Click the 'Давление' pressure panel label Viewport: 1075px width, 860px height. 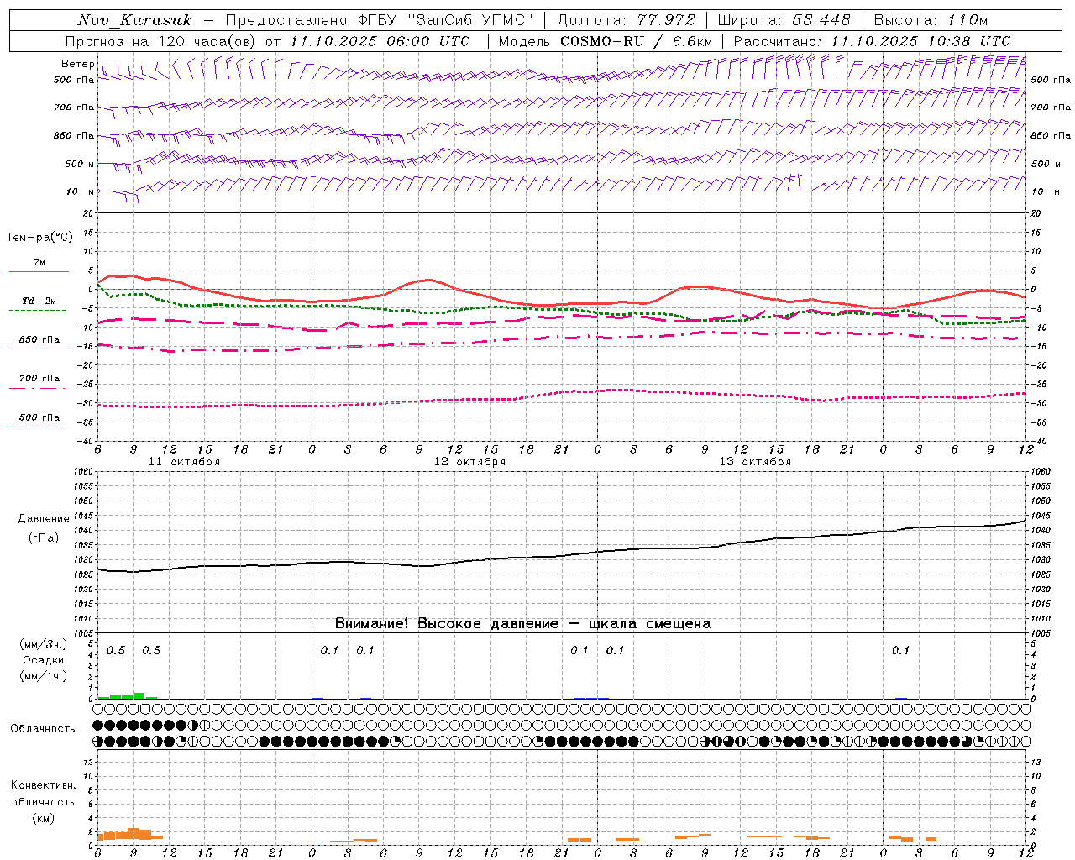(44, 519)
